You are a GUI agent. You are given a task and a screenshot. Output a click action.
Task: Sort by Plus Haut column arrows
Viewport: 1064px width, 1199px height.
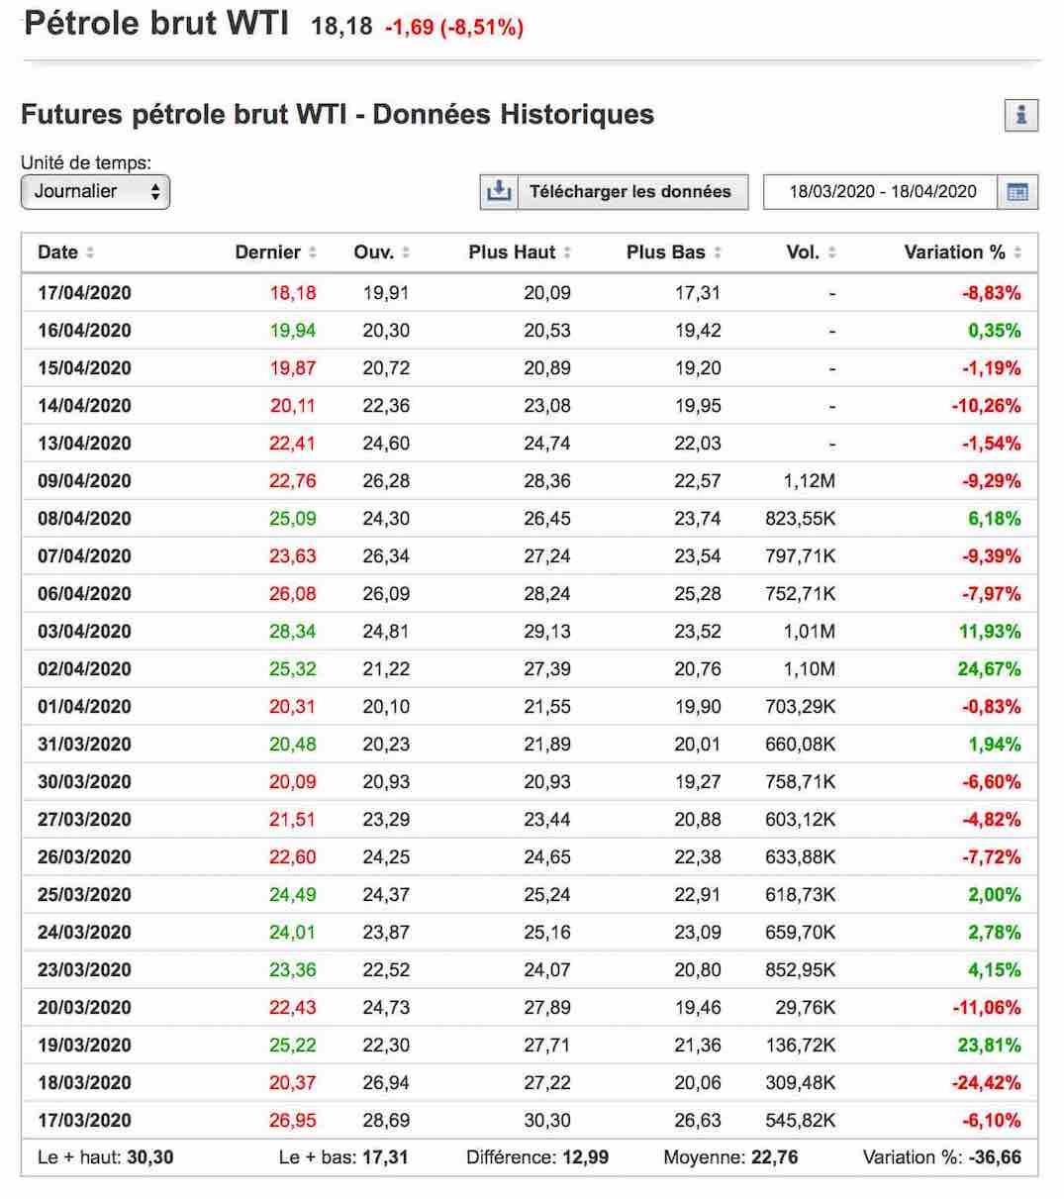[x=567, y=252]
